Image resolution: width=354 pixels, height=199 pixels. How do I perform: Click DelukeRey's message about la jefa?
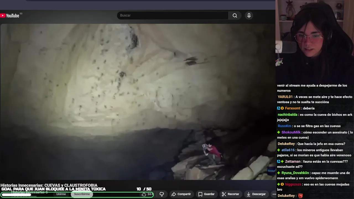click(321, 144)
